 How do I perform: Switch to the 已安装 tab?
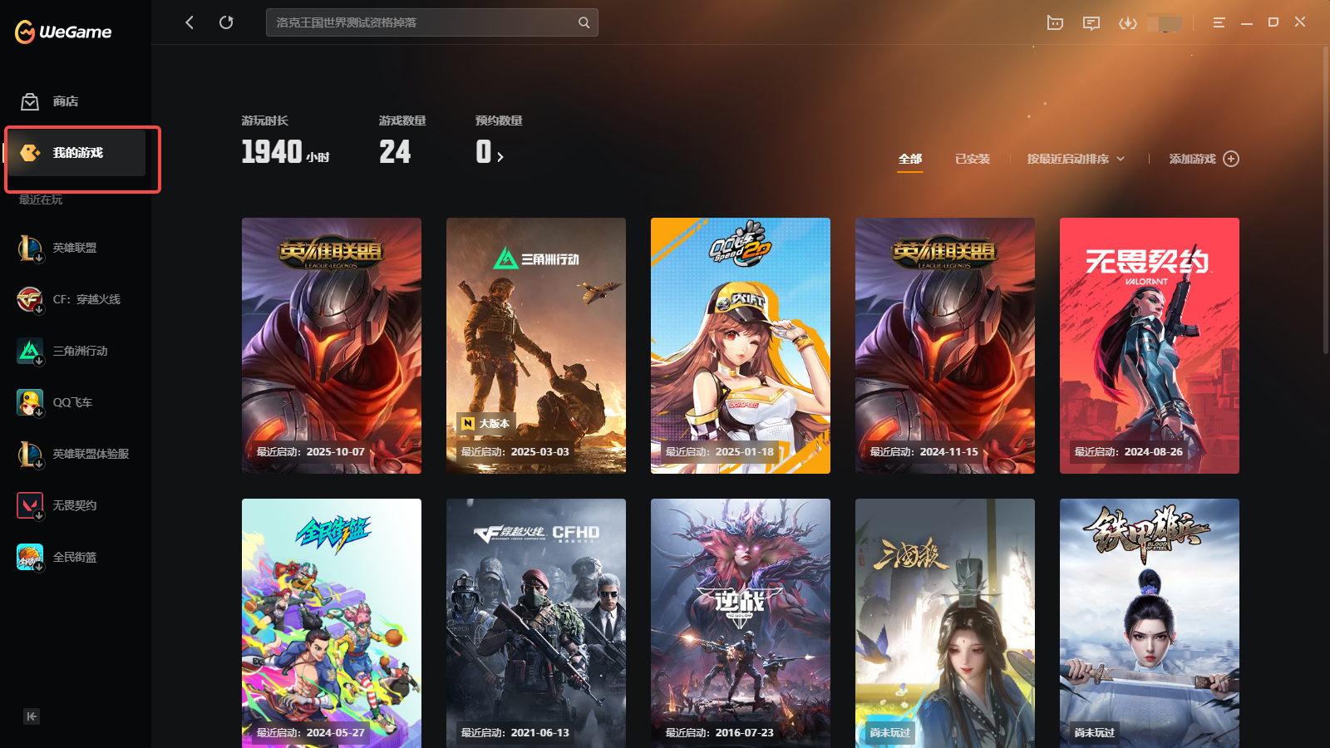972,159
